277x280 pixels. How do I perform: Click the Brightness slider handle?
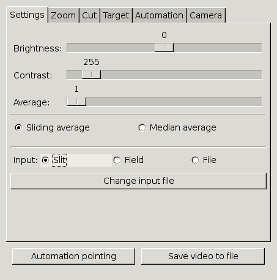[164, 48]
